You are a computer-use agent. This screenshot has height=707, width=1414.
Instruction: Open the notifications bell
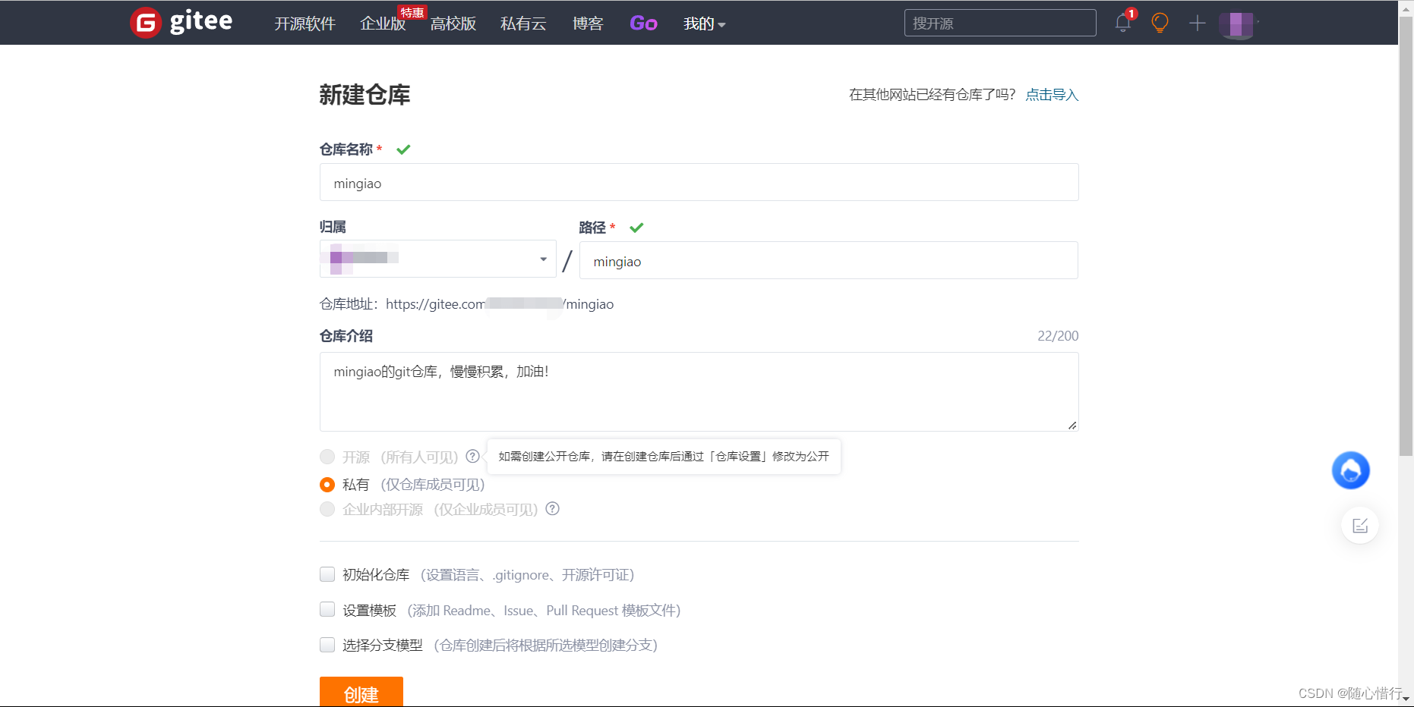[x=1123, y=23]
